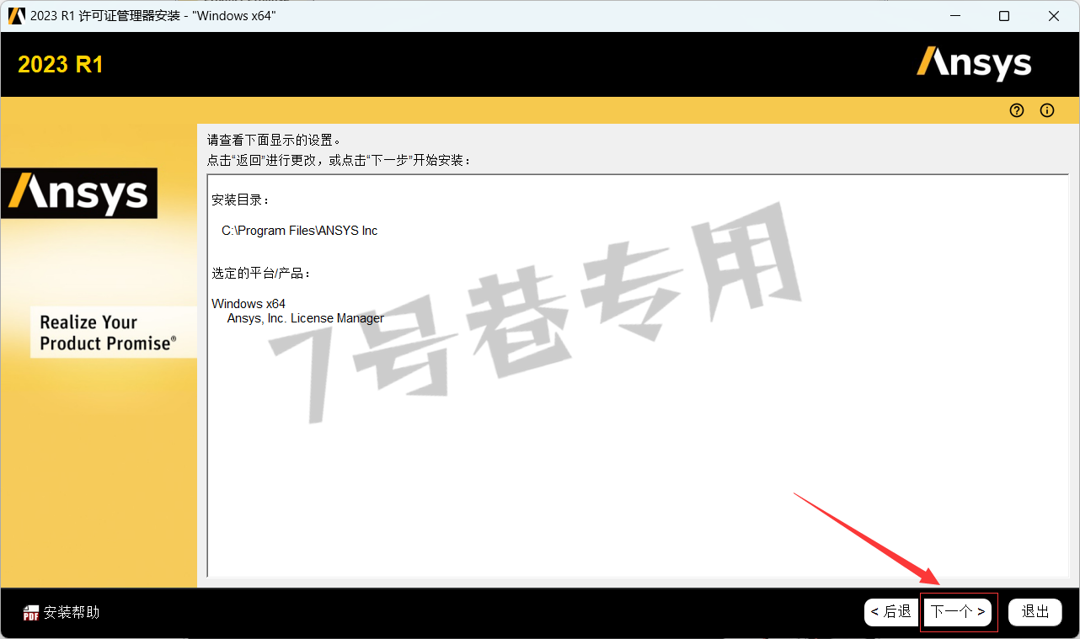Viewport: 1080px width, 639px height.
Task: Click the 选定的平台/产品: label
Action: (x=261, y=274)
